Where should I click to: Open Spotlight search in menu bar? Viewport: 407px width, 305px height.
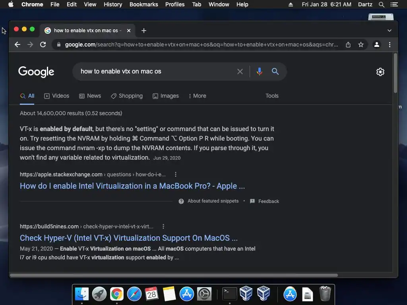pyautogui.click(x=381, y=4)
